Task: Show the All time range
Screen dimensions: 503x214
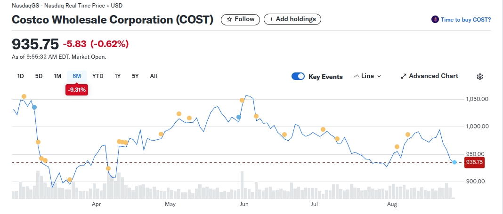Action: click(154, 76)
